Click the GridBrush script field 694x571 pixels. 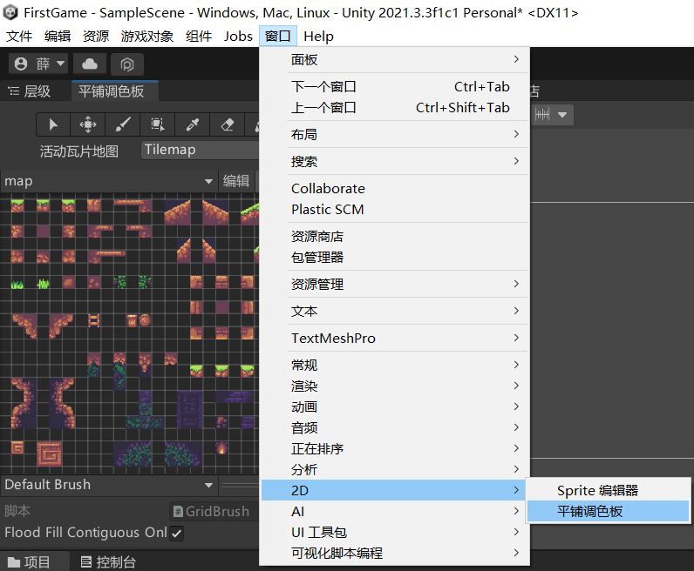coord(214,511)
